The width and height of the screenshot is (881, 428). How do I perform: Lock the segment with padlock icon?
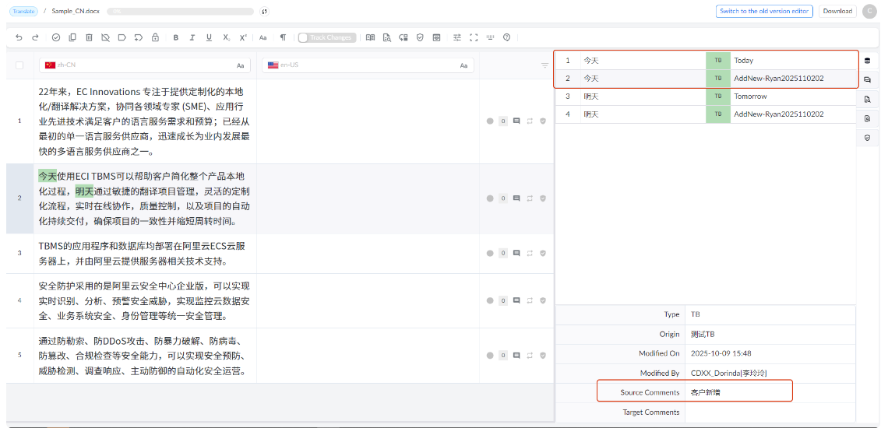click(x=155, y=37)
